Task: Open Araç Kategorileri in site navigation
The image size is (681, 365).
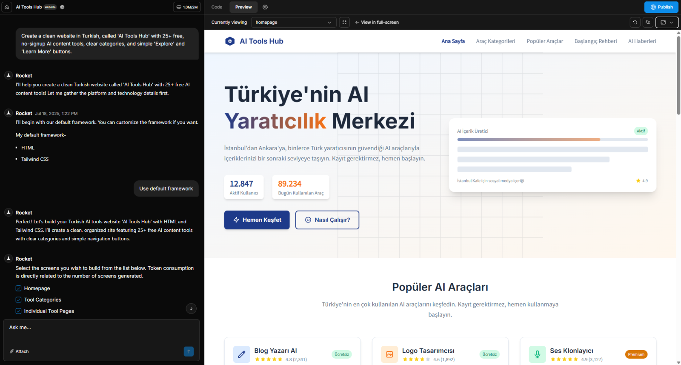Action: (495, 41)
